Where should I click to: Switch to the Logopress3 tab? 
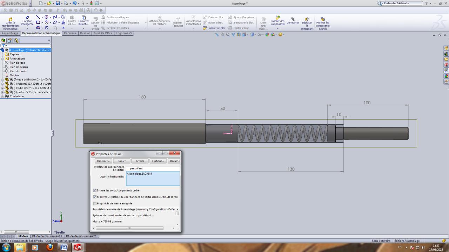pyautogui.click(x=124, y=33)
